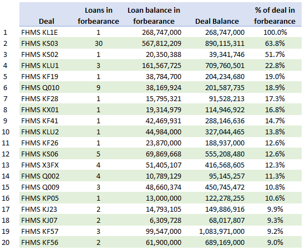This screenshot has height=251, width=305.
Task: Click the 9.0% forbearance cell
Action: [275, 243]
